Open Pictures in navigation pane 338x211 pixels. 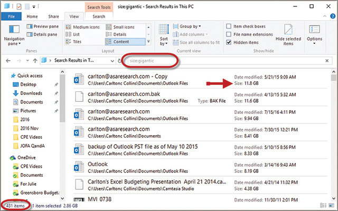tap(24, 111)
